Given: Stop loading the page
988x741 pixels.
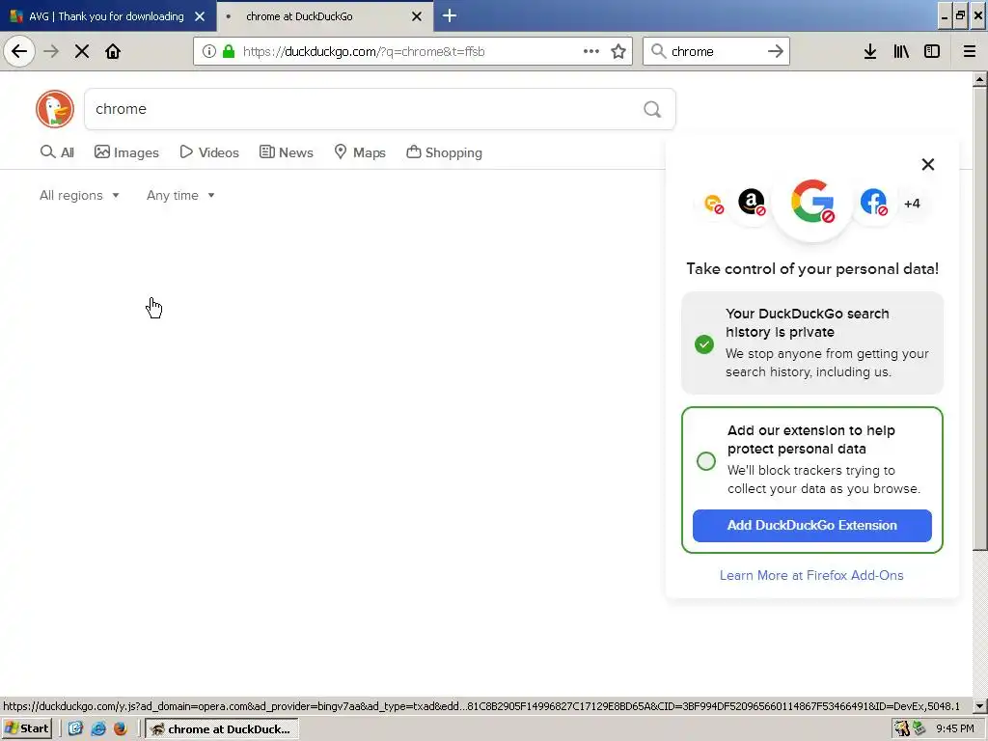Looking at the screenshot, I should (82, 51).
